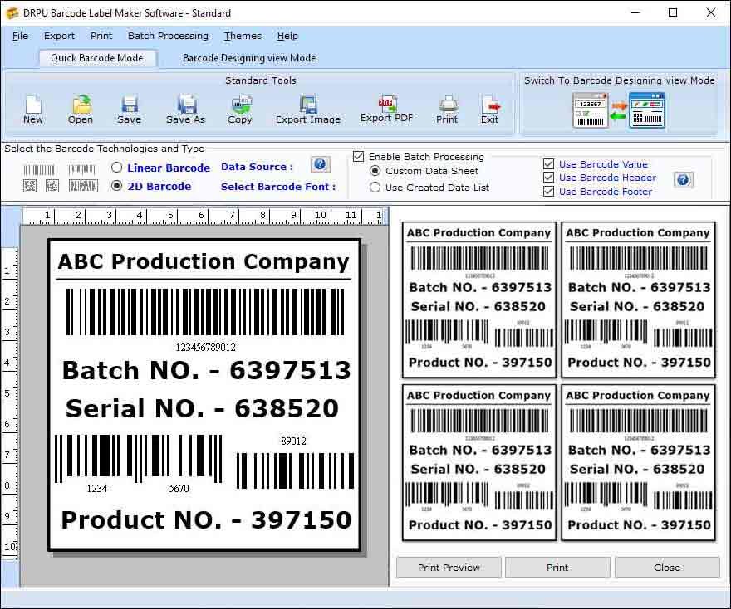Screen dimensions: 731x609
Task: Click barcode value '123456789012' on main label
Action: [x=206, y=348]
